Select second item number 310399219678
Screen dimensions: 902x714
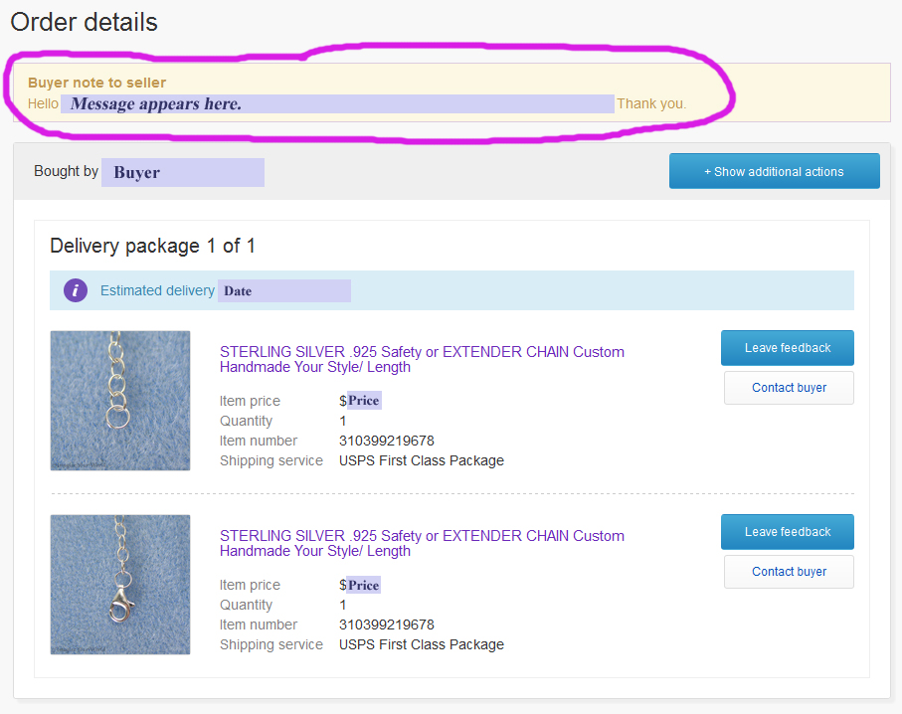tap(387, 625)
